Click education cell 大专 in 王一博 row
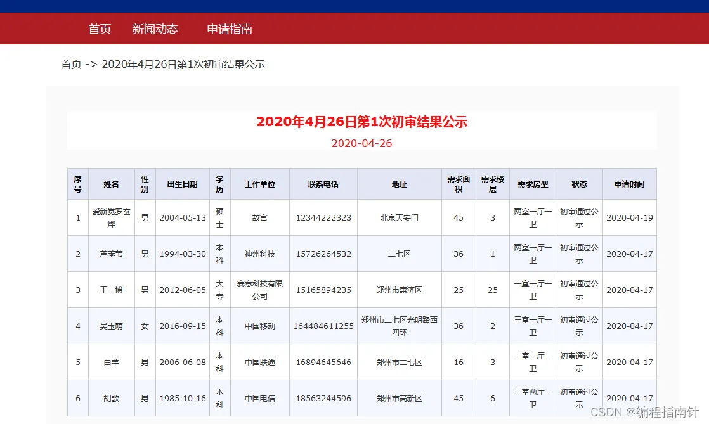This screenshot has width=709, height=424. point(220,290)
